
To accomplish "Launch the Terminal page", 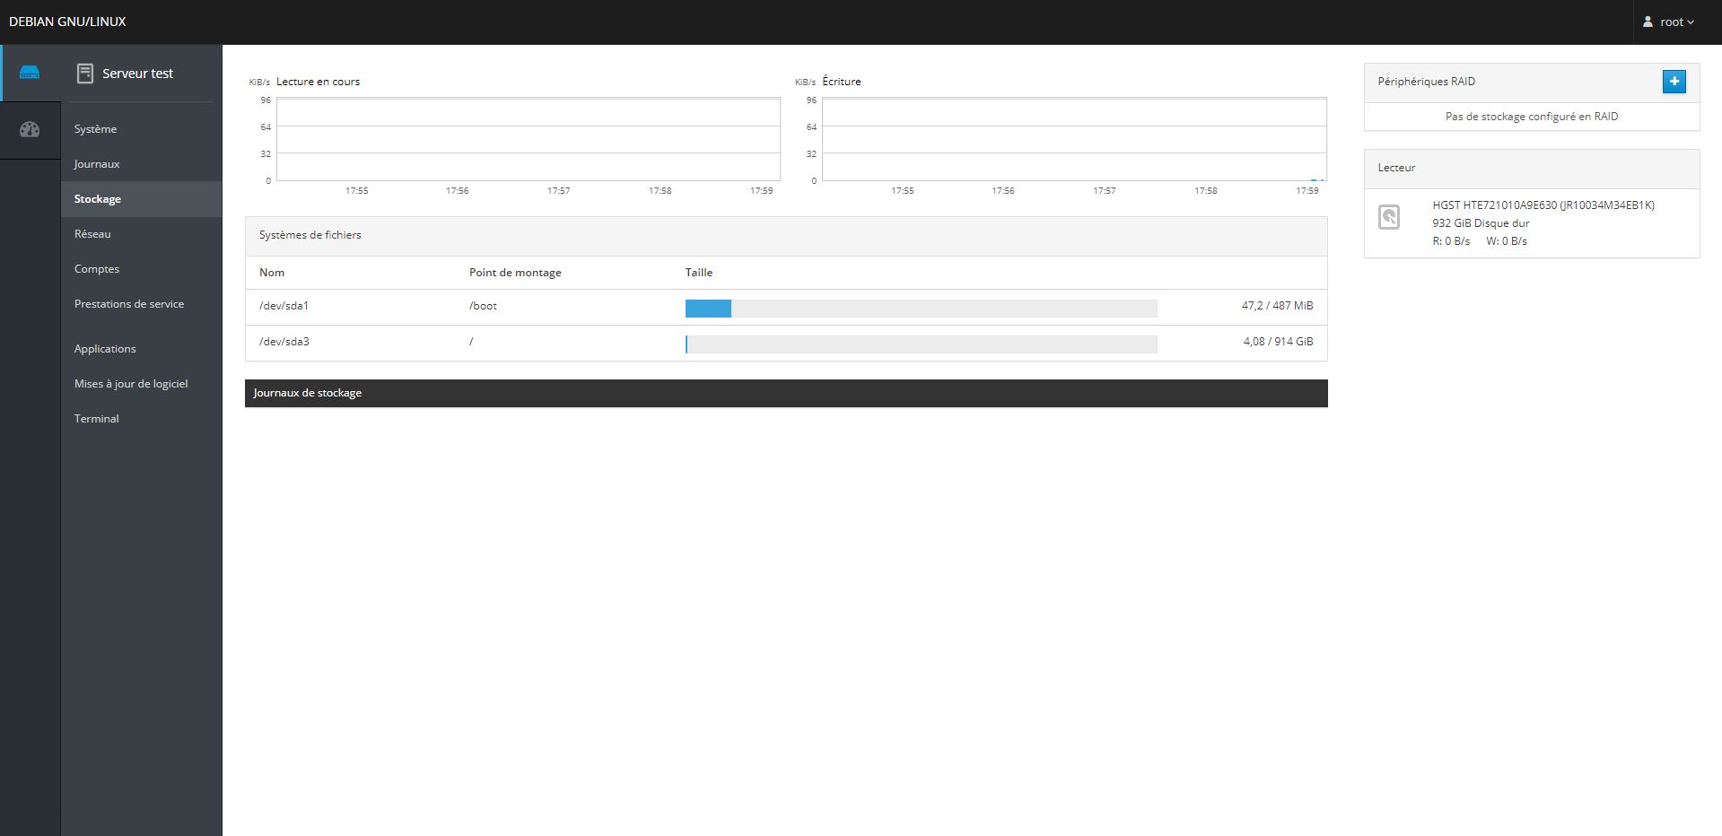I will click(97, 419).
